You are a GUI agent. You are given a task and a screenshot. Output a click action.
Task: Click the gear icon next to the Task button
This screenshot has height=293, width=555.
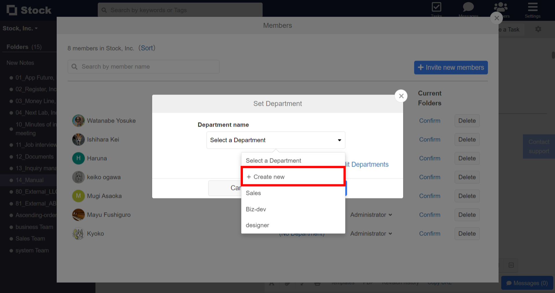[538, 29]
